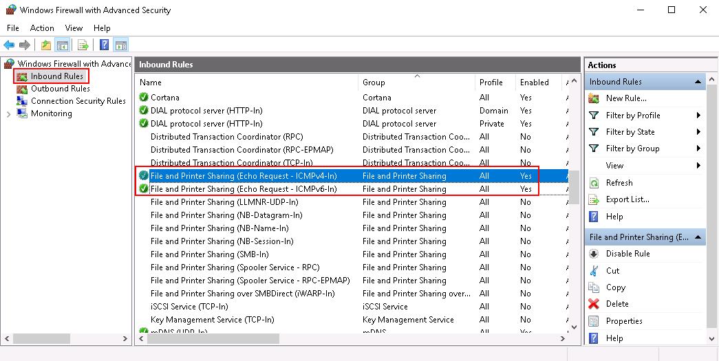Click the rules list horizontal scrollbar thumb

click(213, 339)
